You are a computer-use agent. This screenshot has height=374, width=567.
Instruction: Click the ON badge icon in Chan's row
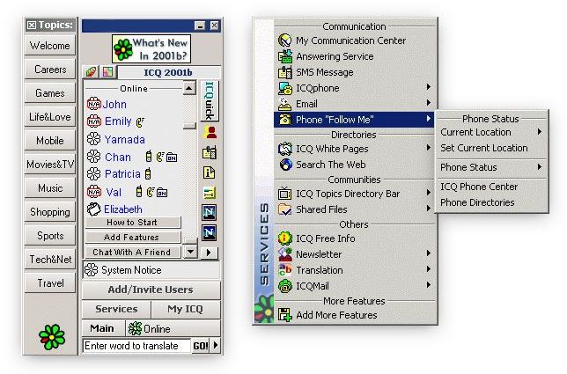coord(172,158)
